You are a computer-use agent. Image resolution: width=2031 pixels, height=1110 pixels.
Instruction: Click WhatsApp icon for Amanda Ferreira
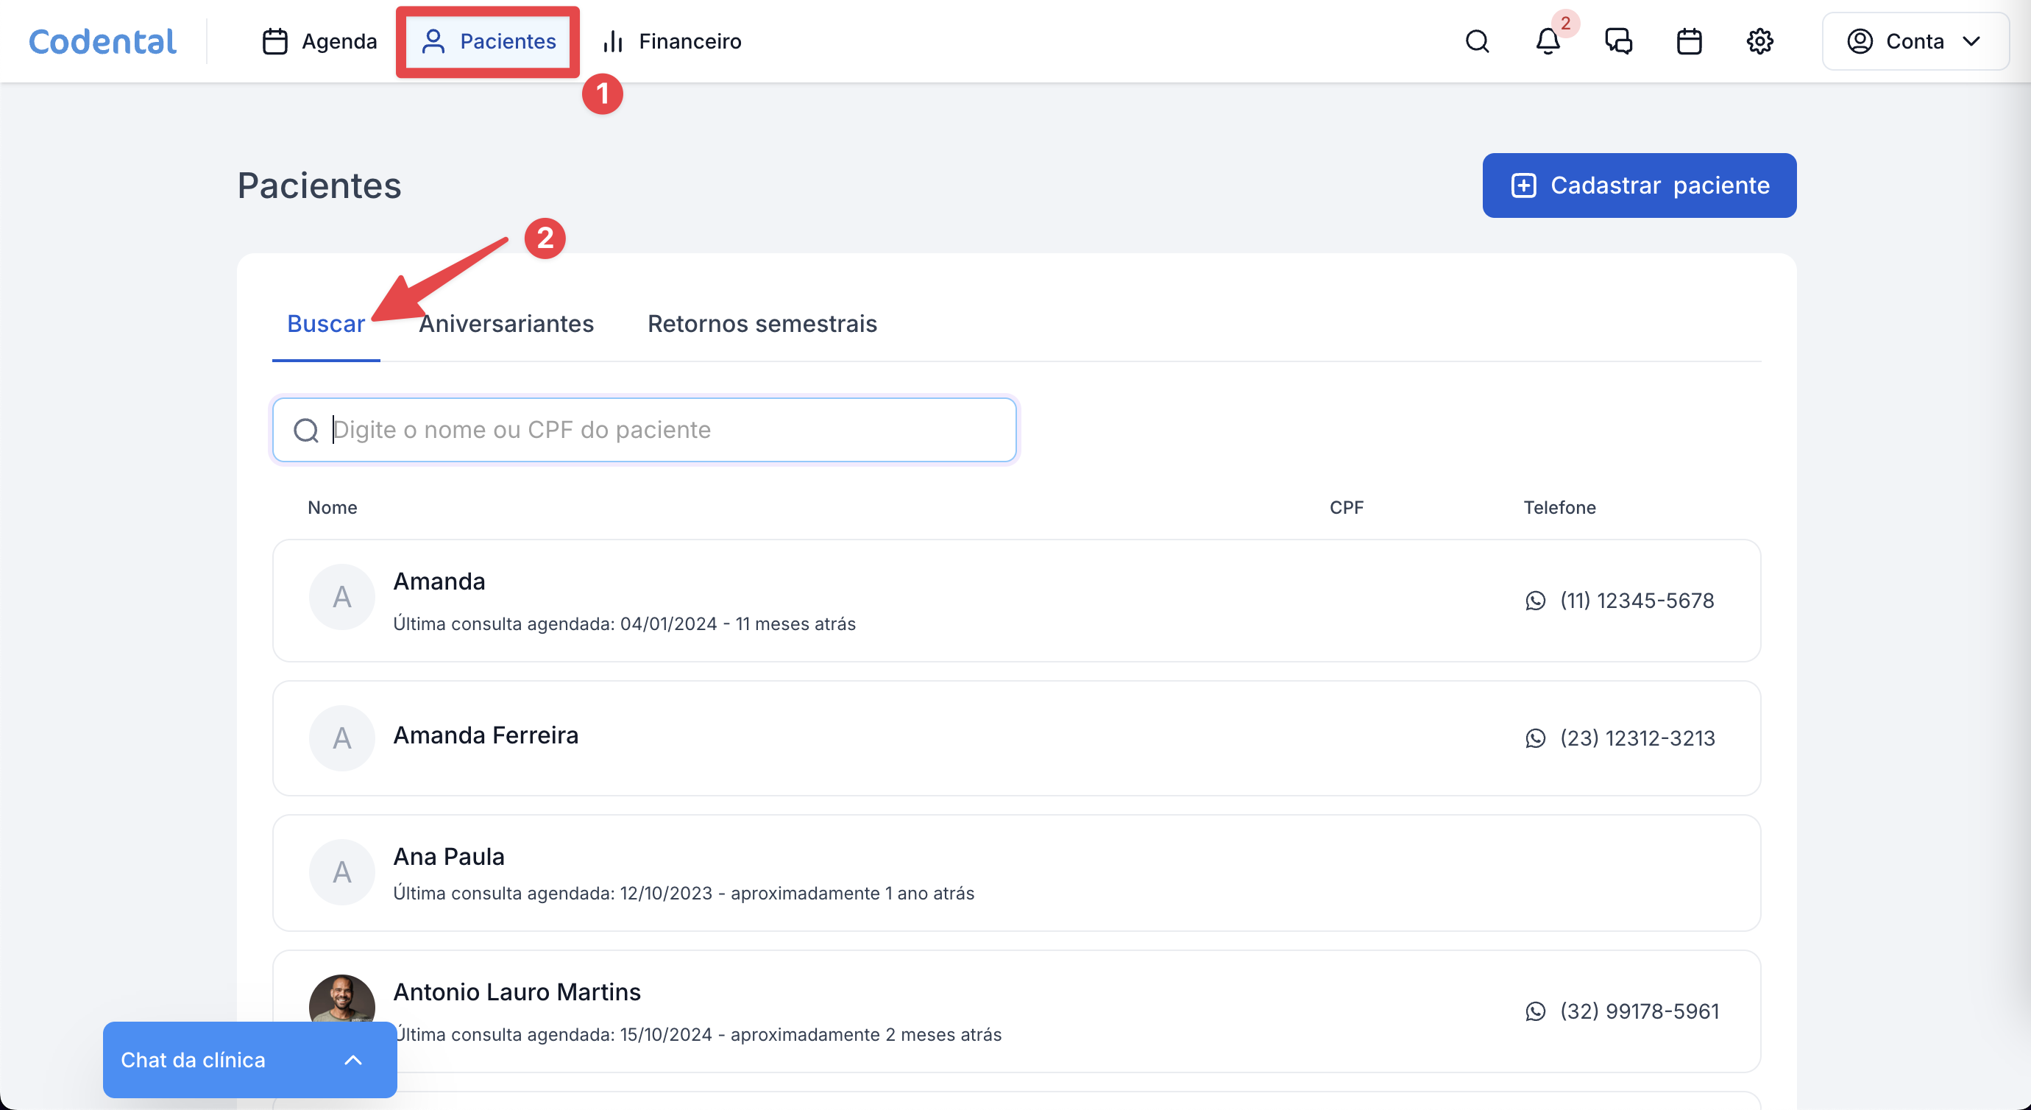click(x=1535, y=738)
